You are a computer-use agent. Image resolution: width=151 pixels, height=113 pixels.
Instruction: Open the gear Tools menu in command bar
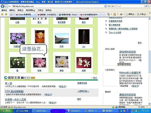(x=142, y=14)
